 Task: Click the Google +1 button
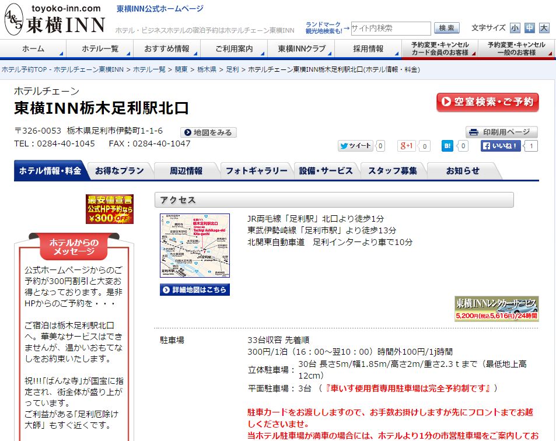(x=407, y=146)
